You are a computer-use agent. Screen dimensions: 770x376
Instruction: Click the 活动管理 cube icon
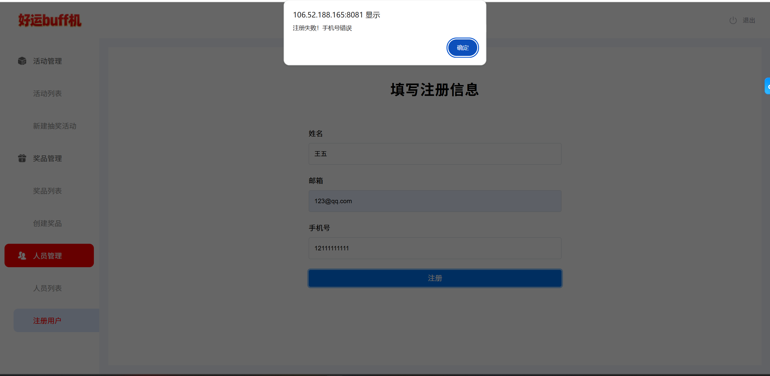coord(22,61)
